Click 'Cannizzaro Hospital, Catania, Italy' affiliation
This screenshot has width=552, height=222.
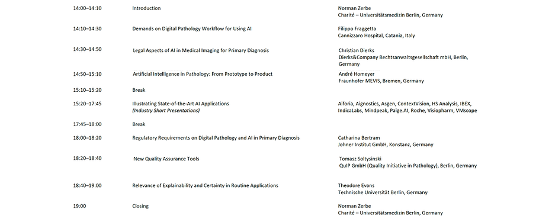click(376, 36)
